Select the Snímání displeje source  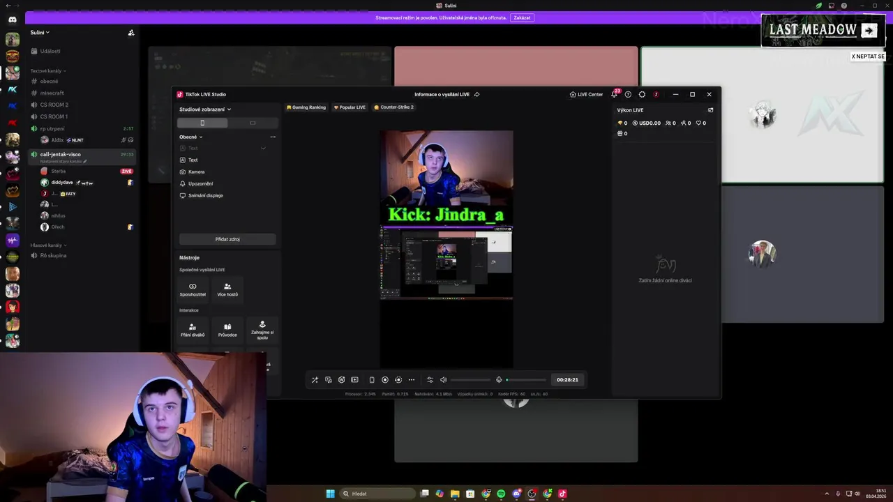pyautogui.click(x=227, y=195)
